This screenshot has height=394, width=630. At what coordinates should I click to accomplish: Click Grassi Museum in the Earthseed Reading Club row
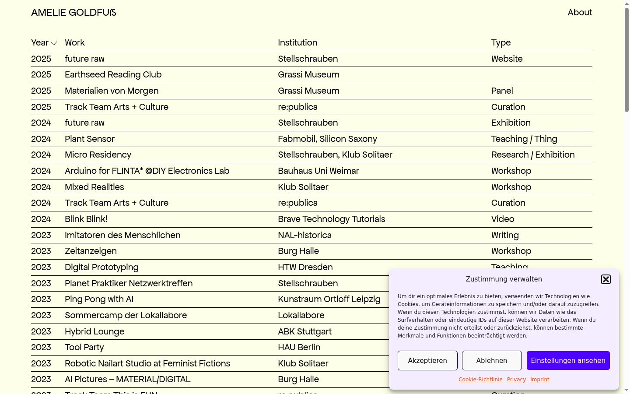tap(308, 75)
